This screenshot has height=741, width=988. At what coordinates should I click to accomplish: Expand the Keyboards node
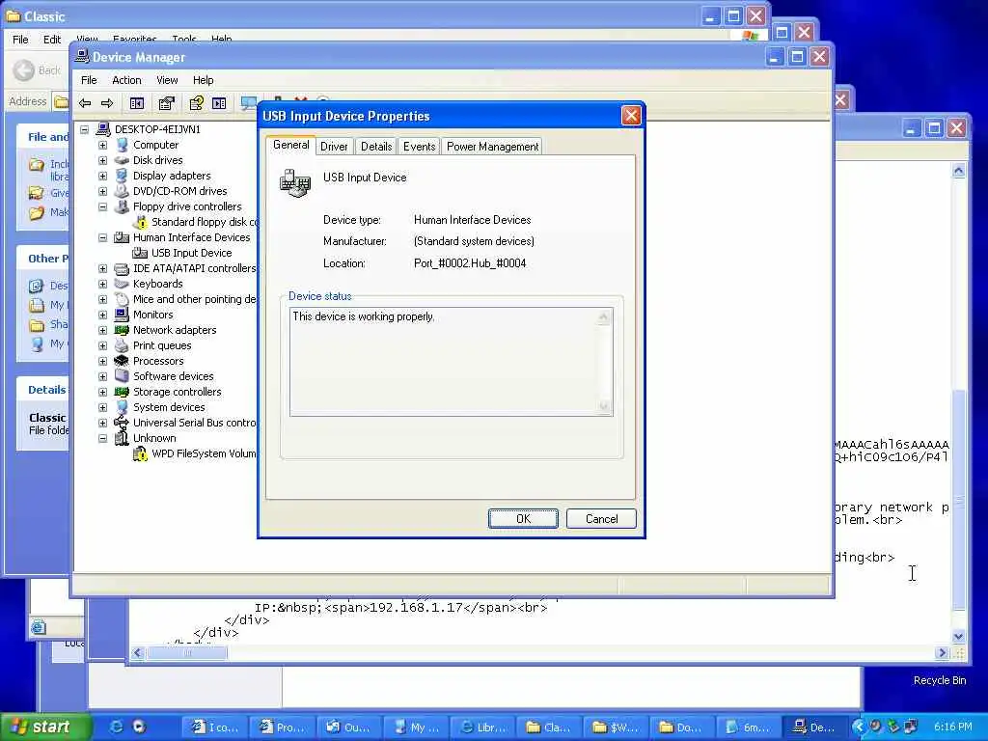point(102,284)
